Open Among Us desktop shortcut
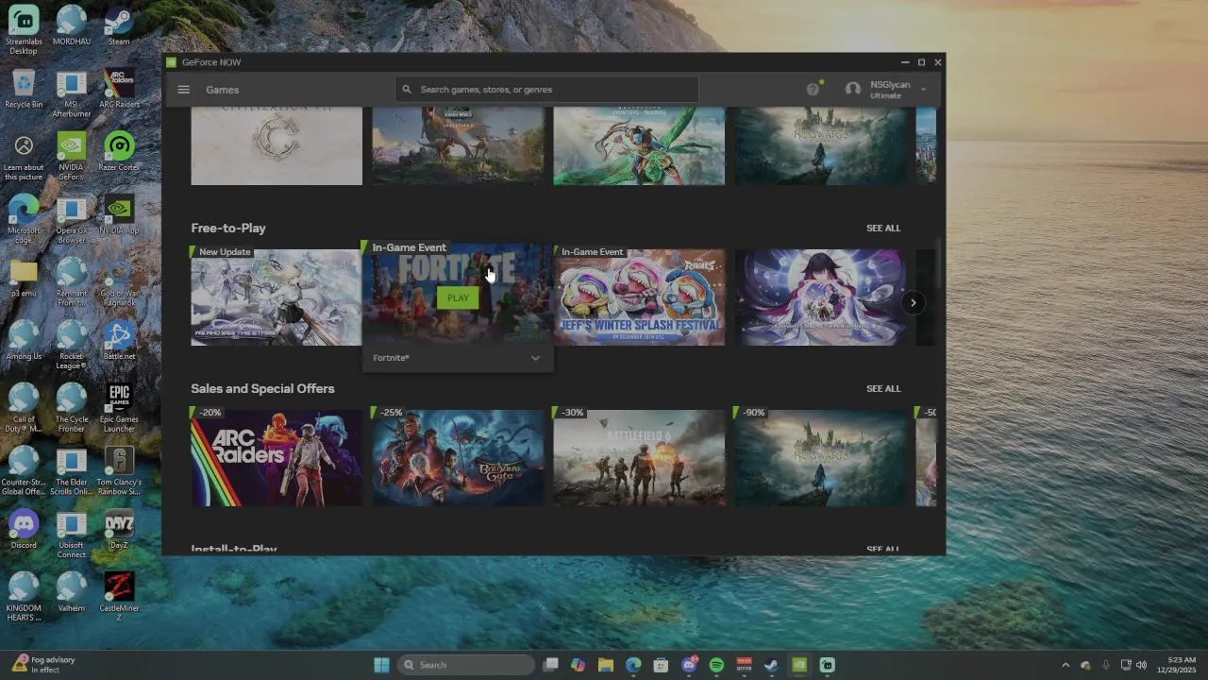1208x680 pixels. click(24, 341)
